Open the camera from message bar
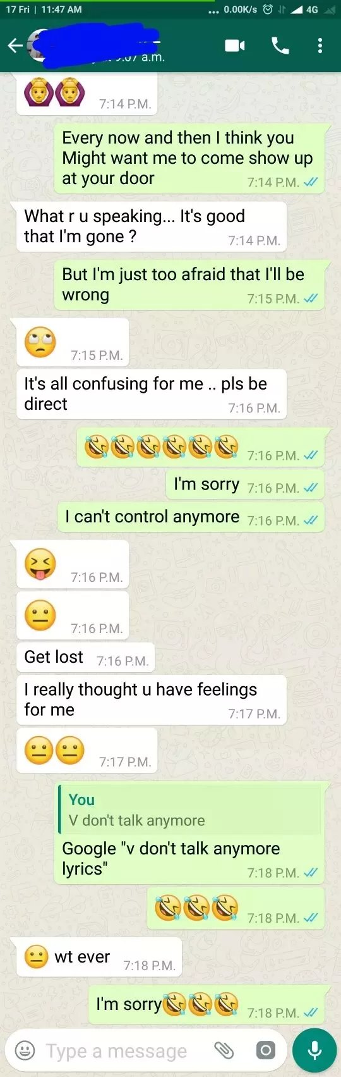Screen dimensions: 341x1077 [266, 1050]
